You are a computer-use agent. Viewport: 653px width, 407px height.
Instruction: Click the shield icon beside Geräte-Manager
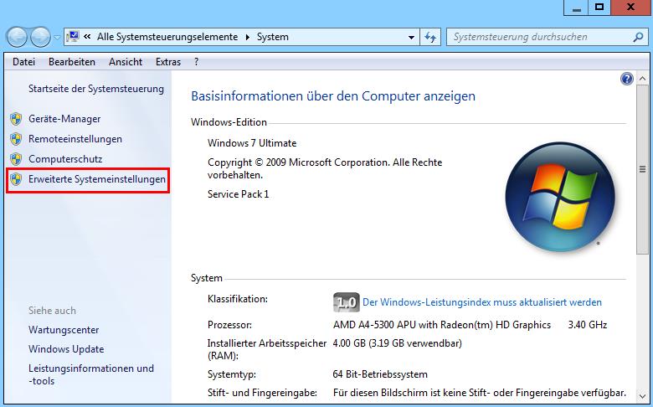16,119
